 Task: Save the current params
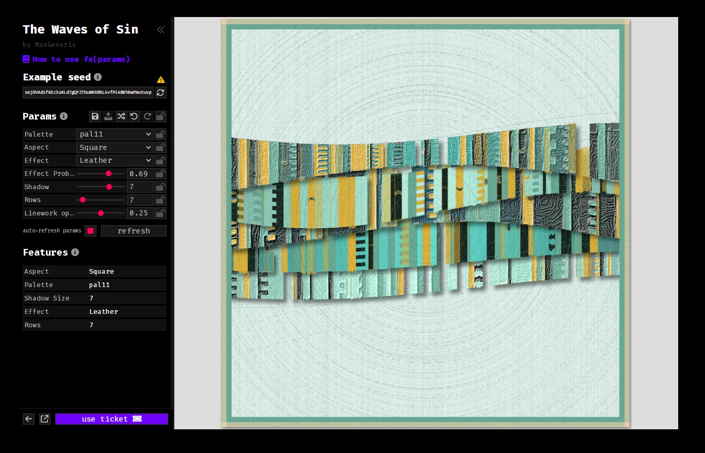(x=95, y=116)
